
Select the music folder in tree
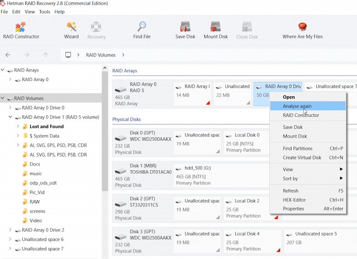[x=36, y=173]
